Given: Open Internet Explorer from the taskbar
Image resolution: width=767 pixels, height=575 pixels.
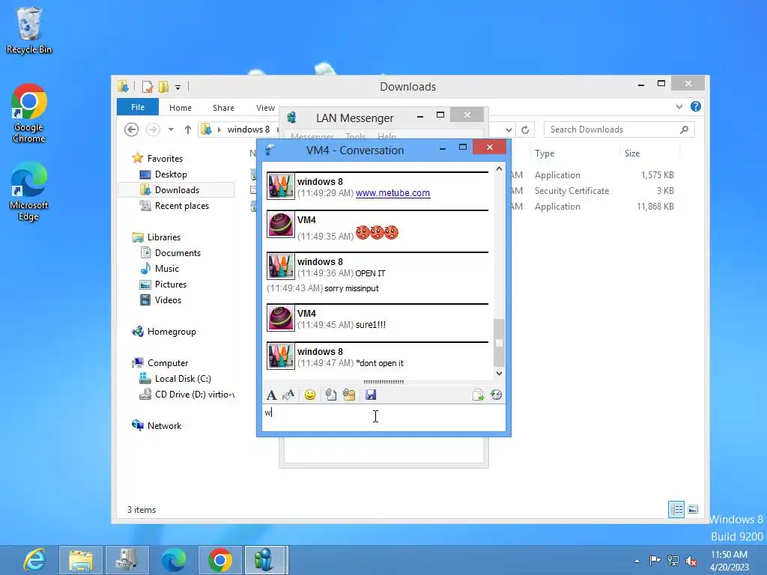Looking at the screenshot, I should (x=34, y=560).
